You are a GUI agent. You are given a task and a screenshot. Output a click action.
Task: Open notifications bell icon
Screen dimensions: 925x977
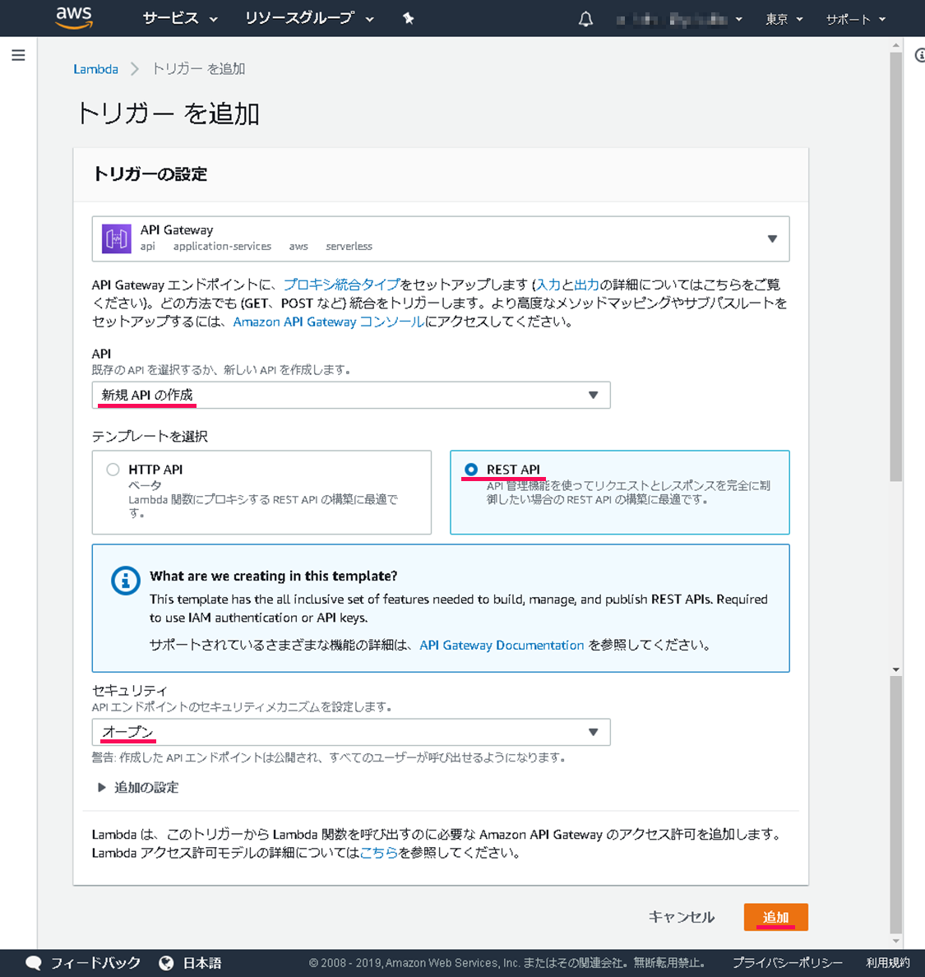(585, 19)
